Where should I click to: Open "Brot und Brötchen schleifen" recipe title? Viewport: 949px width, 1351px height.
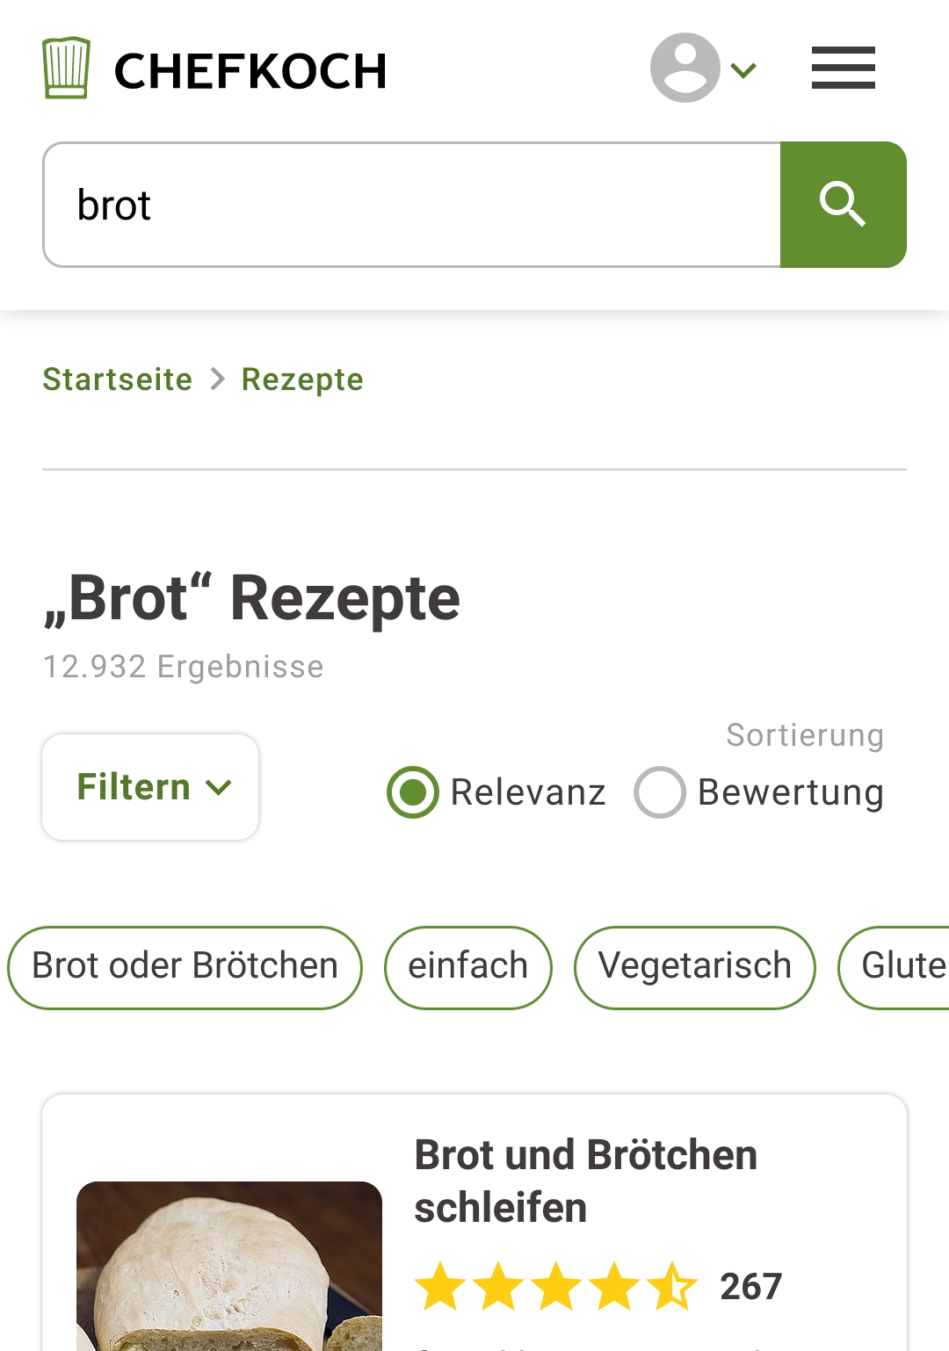point(585,1181)
